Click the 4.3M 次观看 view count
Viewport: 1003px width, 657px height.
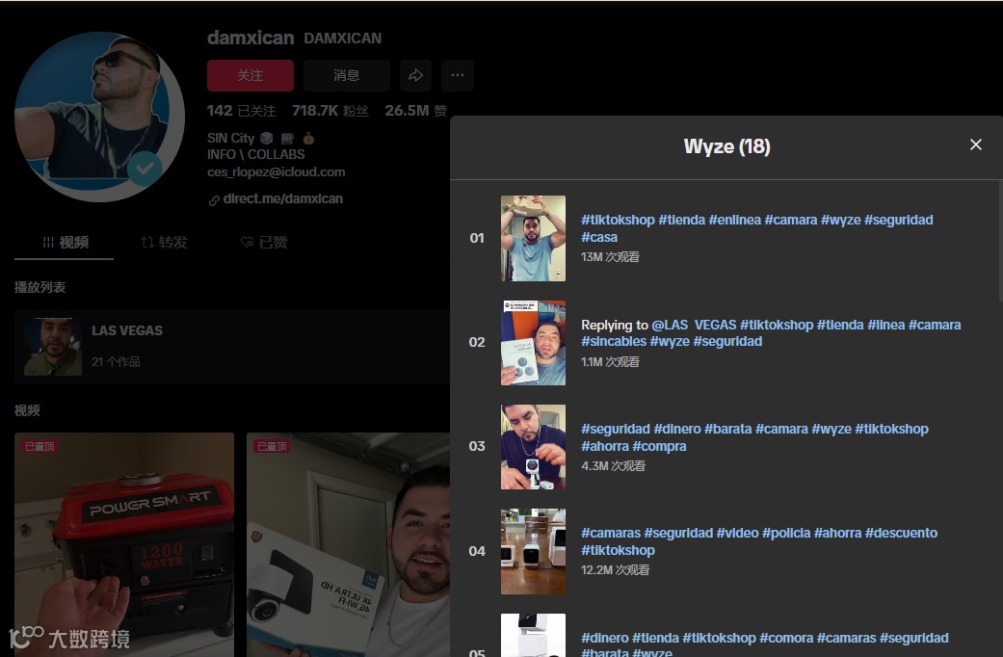click(613, 465)
